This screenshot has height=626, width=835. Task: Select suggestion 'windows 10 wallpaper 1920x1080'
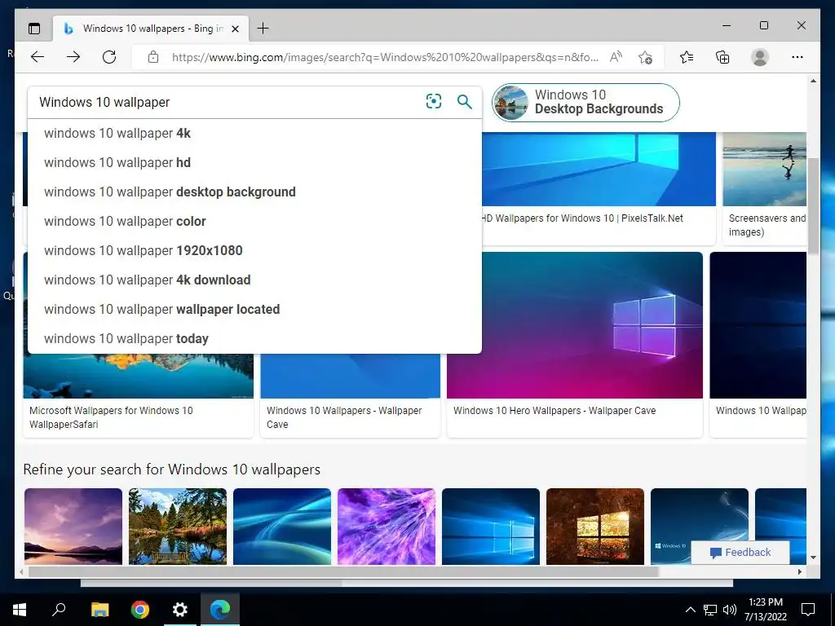254,250
